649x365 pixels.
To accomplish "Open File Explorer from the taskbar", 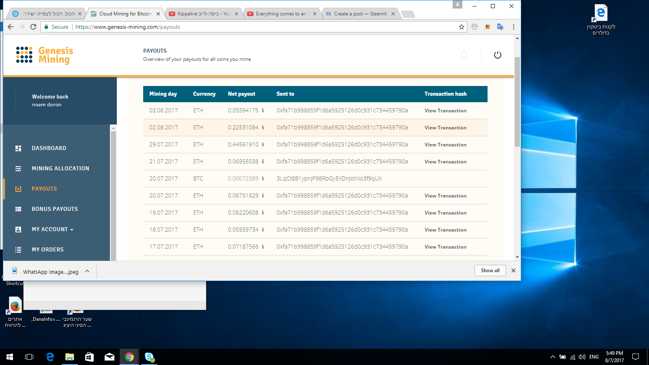I will pos(70,357).
